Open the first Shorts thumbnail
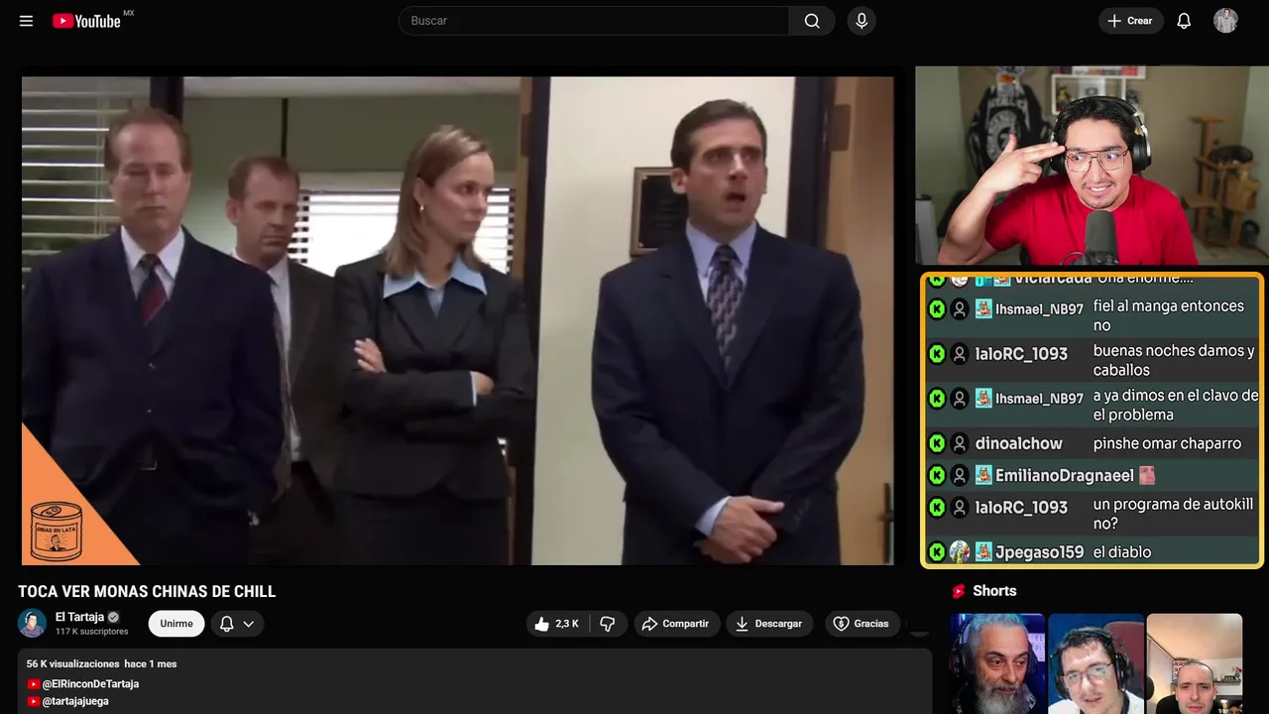The height and width of the screenshot is (714, 1269). point(997,663)
